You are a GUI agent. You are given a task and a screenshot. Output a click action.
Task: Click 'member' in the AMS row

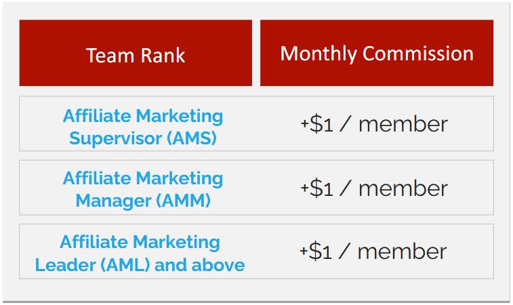click(403, 124)
